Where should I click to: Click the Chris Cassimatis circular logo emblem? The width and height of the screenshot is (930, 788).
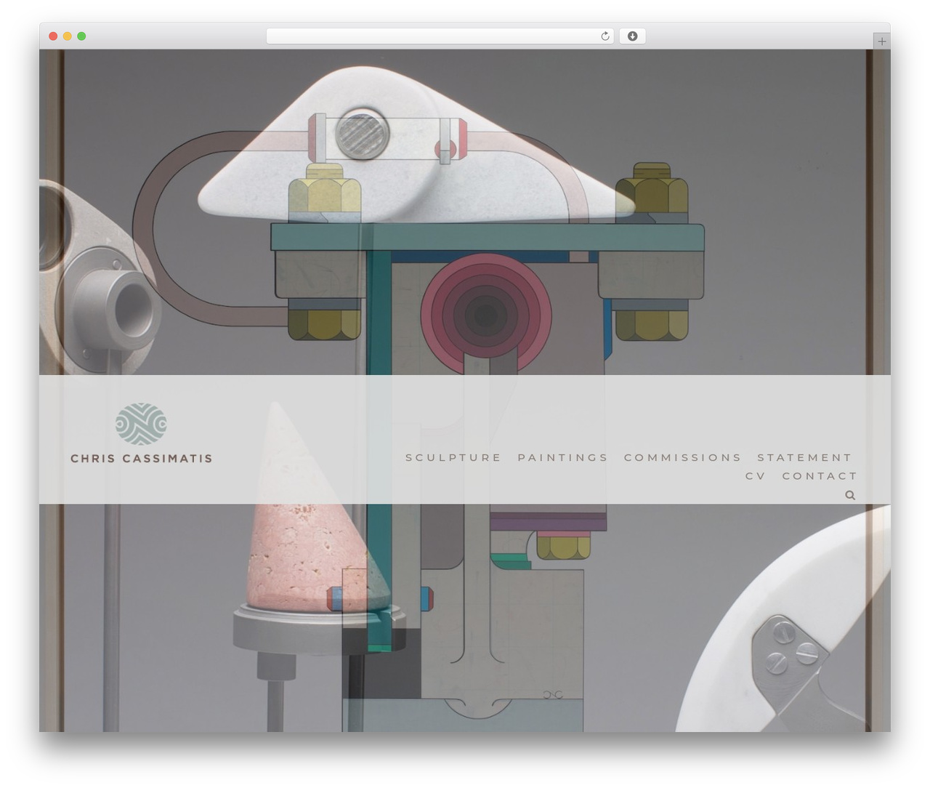pos(141,424)
